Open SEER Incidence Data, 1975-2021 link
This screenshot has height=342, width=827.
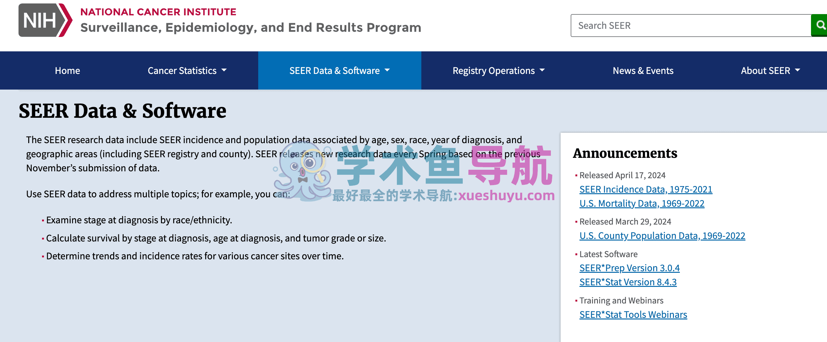[x=646, y=189]
